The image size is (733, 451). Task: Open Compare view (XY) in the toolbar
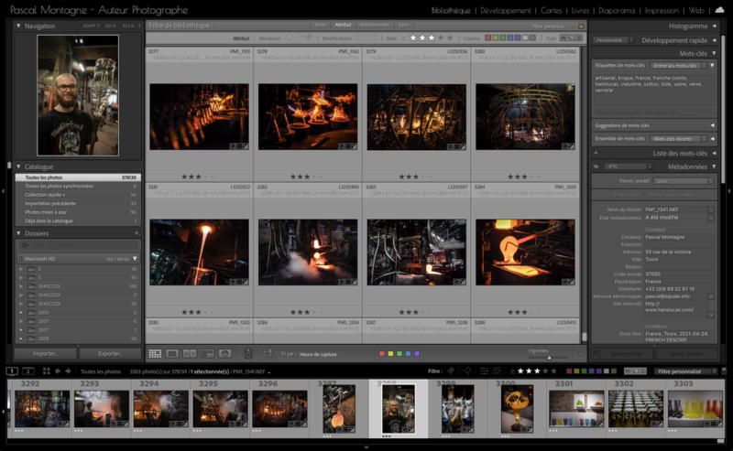[x=190, y=353]
